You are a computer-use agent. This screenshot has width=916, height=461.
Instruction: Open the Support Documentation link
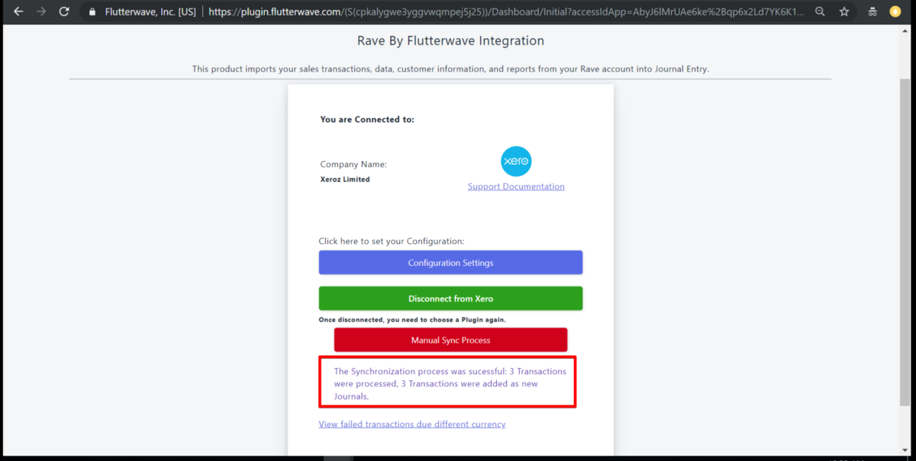(516, 187)
